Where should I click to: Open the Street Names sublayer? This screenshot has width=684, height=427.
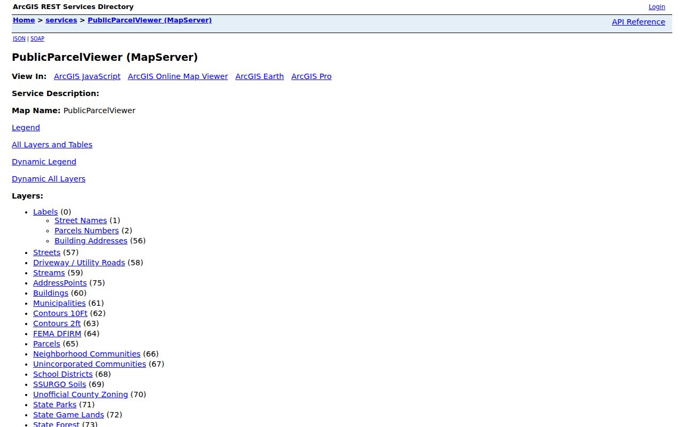[x=81, y=220]
